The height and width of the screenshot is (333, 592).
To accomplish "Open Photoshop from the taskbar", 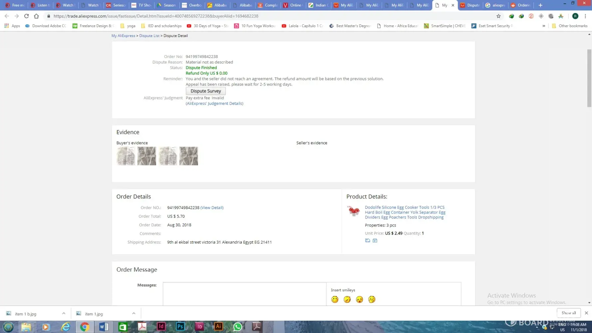I will pos(180,327).
